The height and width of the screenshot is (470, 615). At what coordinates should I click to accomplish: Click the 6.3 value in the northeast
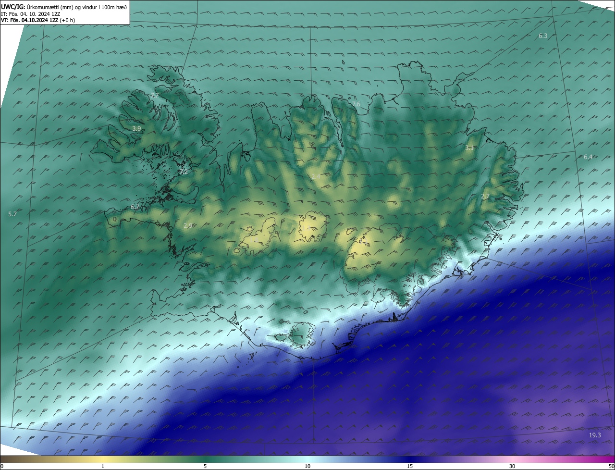tap(543, 36)
